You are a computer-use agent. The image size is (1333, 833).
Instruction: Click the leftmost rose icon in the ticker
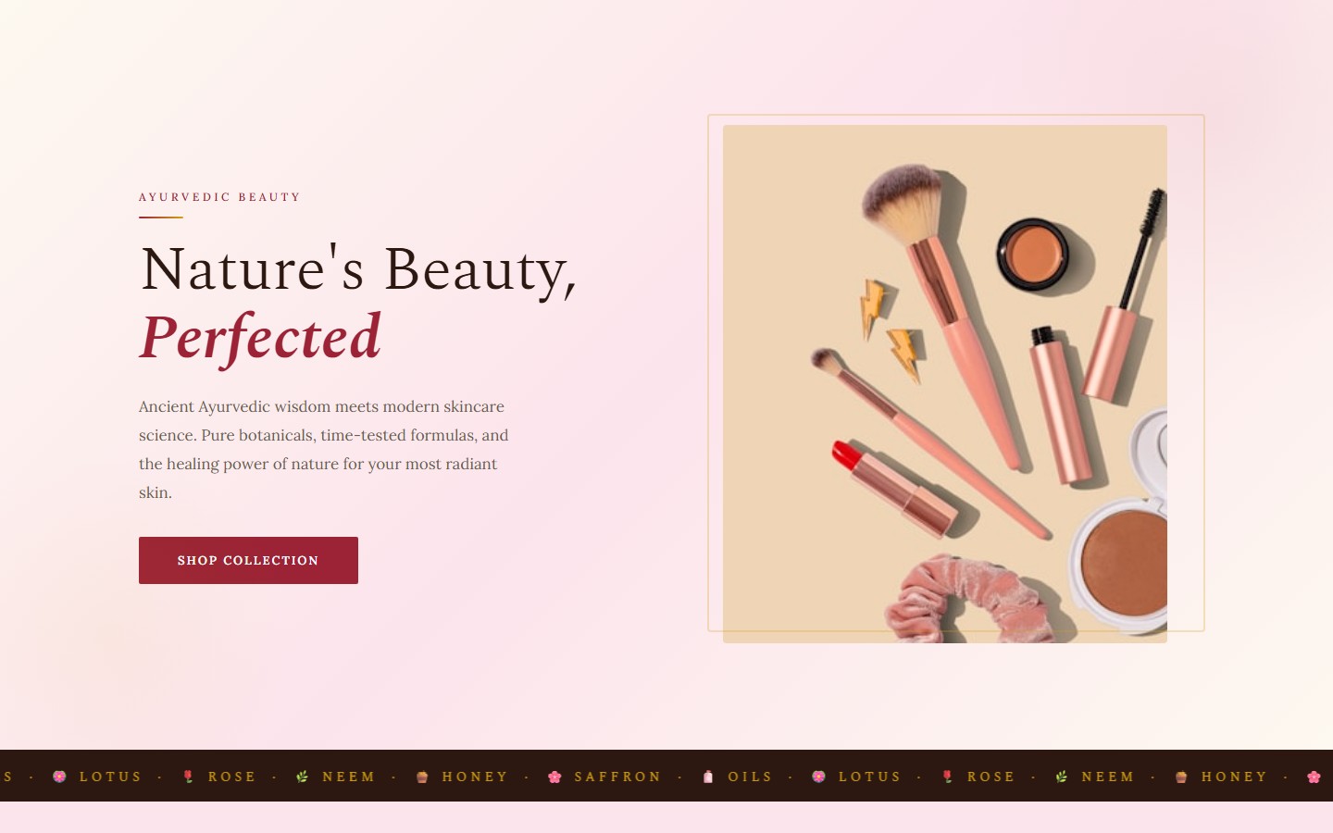(188, 777)
